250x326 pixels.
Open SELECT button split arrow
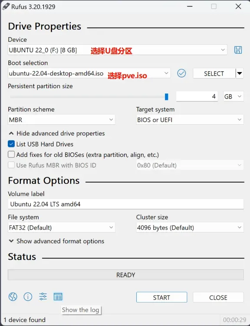240,73
